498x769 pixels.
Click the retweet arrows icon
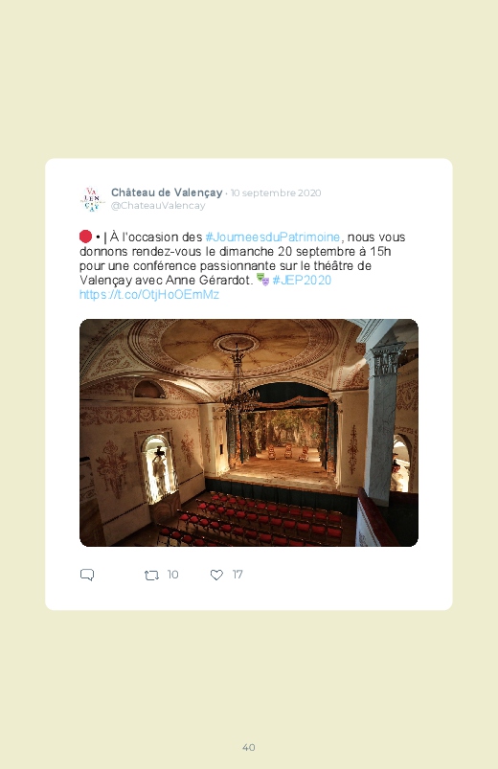[151, 575]
